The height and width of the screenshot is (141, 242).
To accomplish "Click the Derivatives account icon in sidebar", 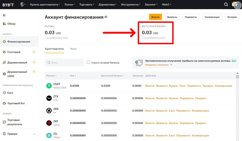I will point(4,62).
